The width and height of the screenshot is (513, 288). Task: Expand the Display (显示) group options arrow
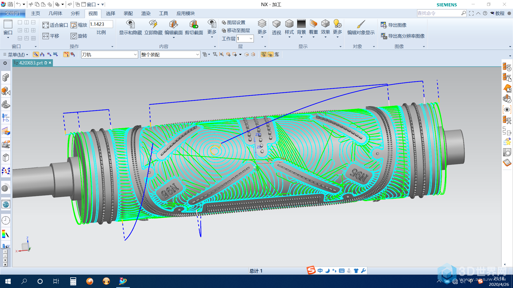(x=340, y=47)
